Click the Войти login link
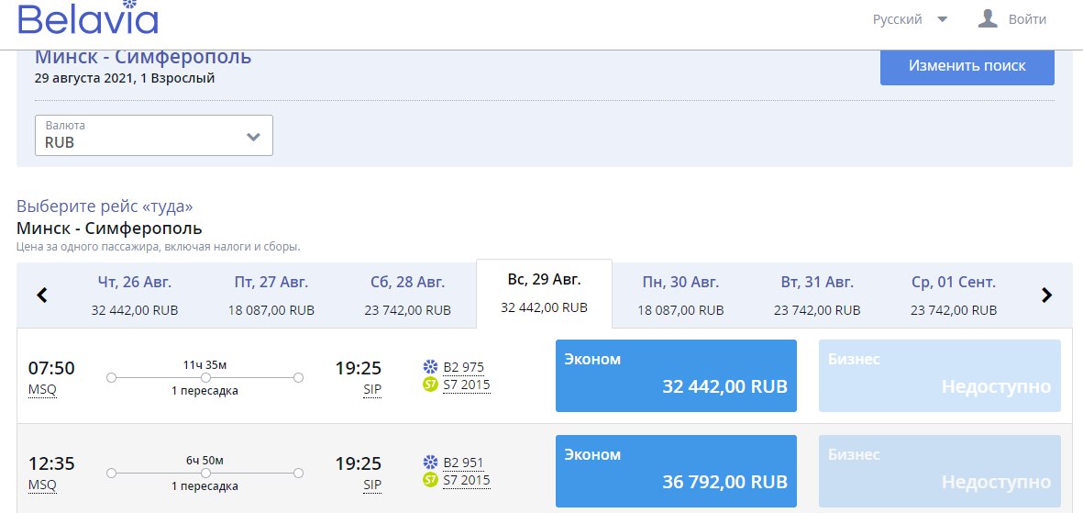Image resolution: width=1083 pixels, height=513 pixels. [x=1027, y=19]
